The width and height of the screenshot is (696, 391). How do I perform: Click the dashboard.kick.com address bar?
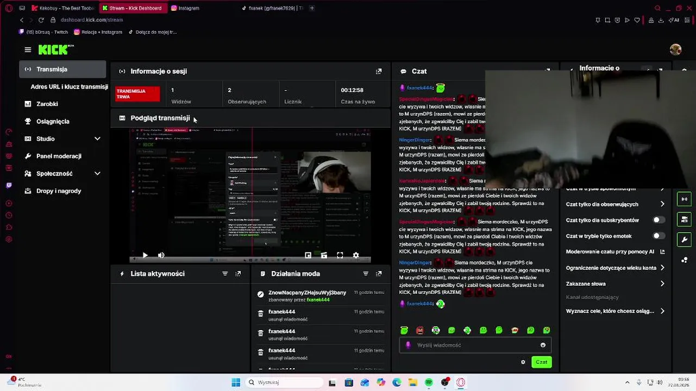[92, 20]
